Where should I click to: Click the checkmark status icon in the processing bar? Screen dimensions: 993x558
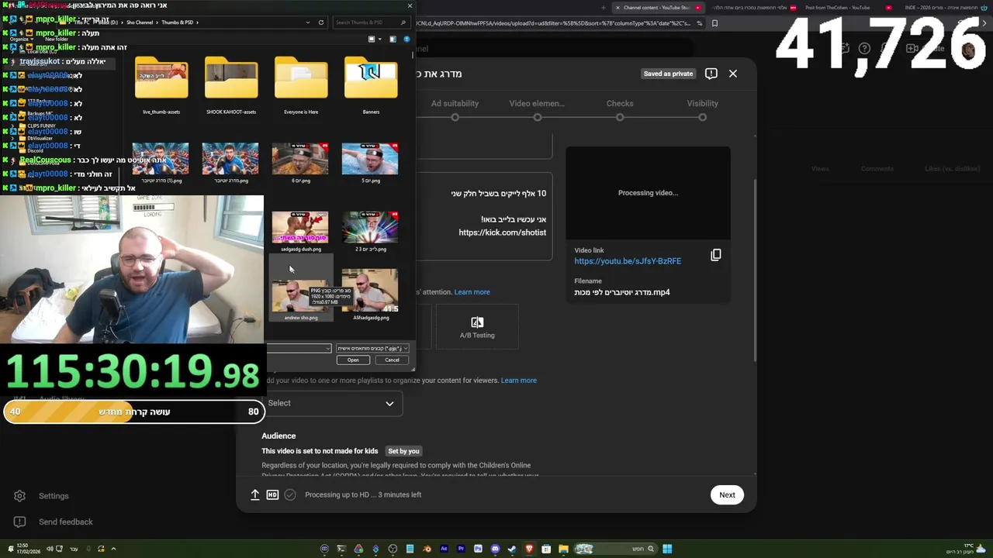tap(290, 494)
